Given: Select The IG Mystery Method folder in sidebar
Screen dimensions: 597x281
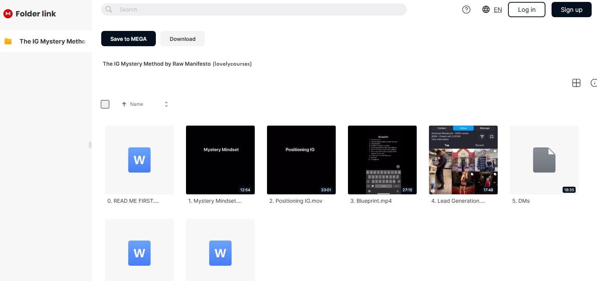Looking at the screenshot, I should pyautogui.click(x=52, y=41).
